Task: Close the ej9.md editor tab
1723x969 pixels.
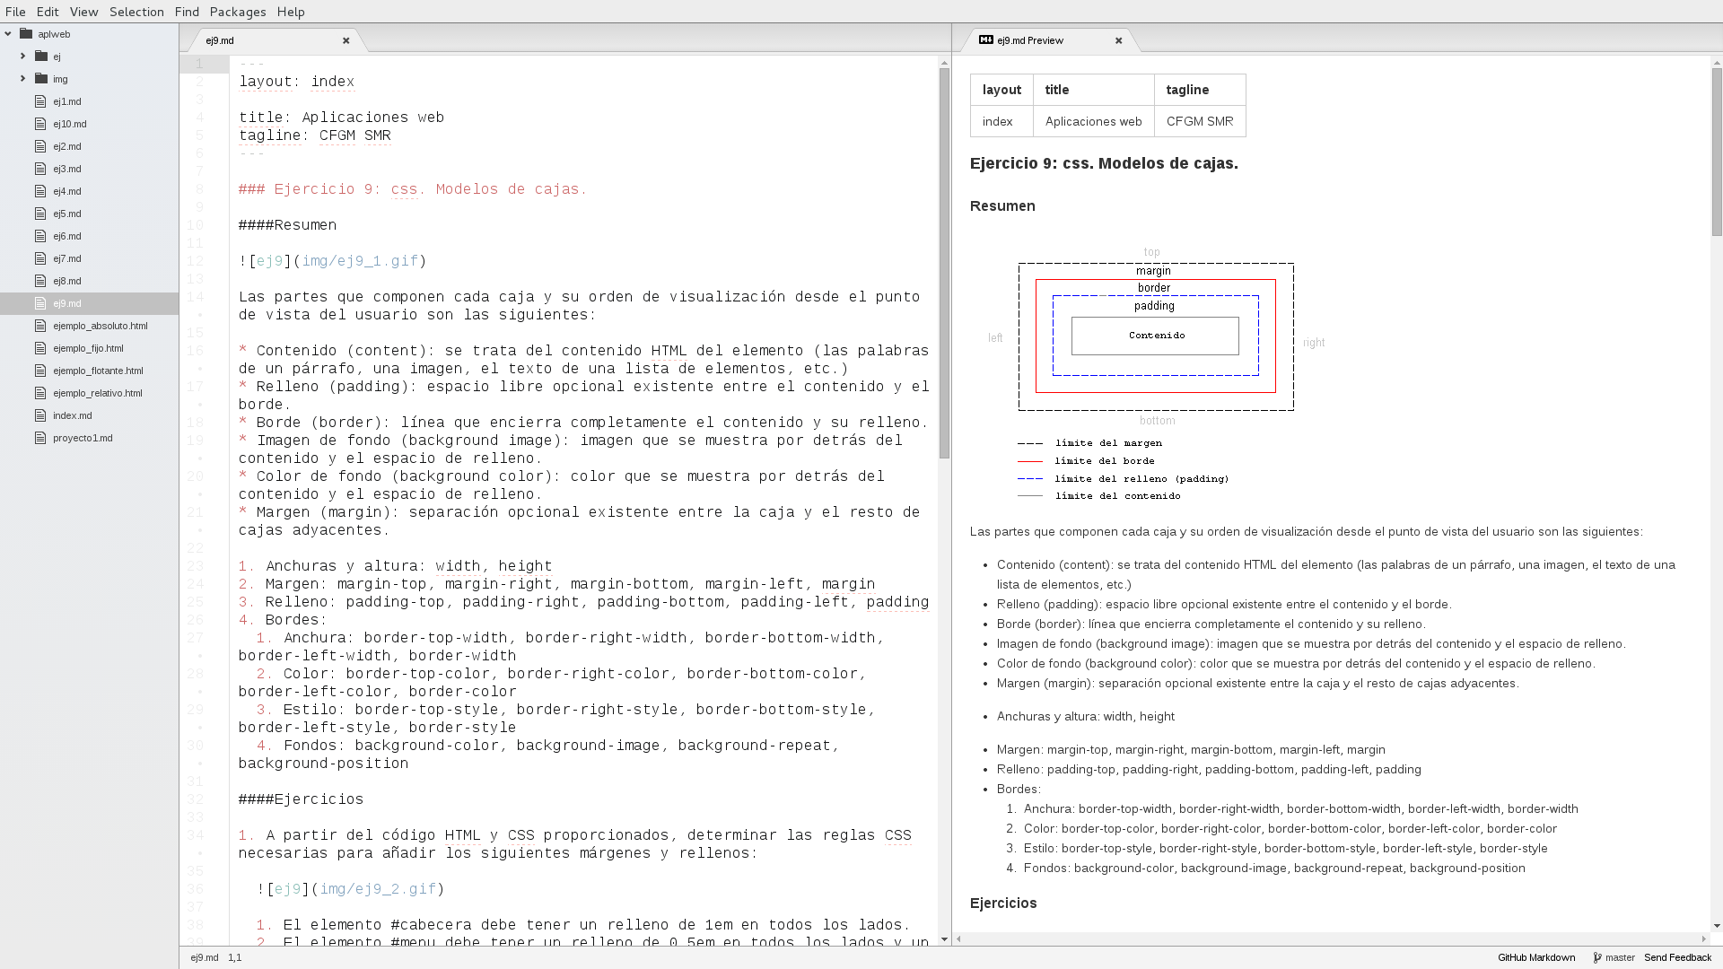Action: point(346,40)
